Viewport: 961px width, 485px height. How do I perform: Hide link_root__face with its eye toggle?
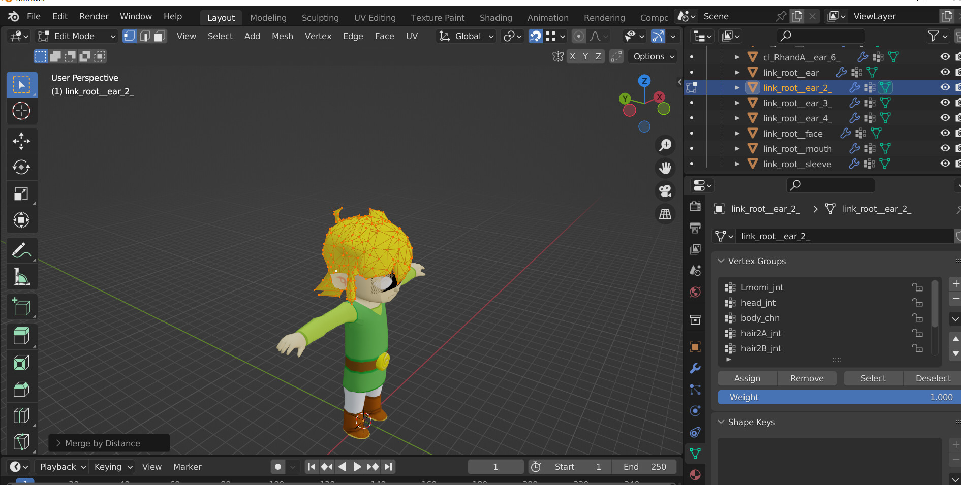945,133
